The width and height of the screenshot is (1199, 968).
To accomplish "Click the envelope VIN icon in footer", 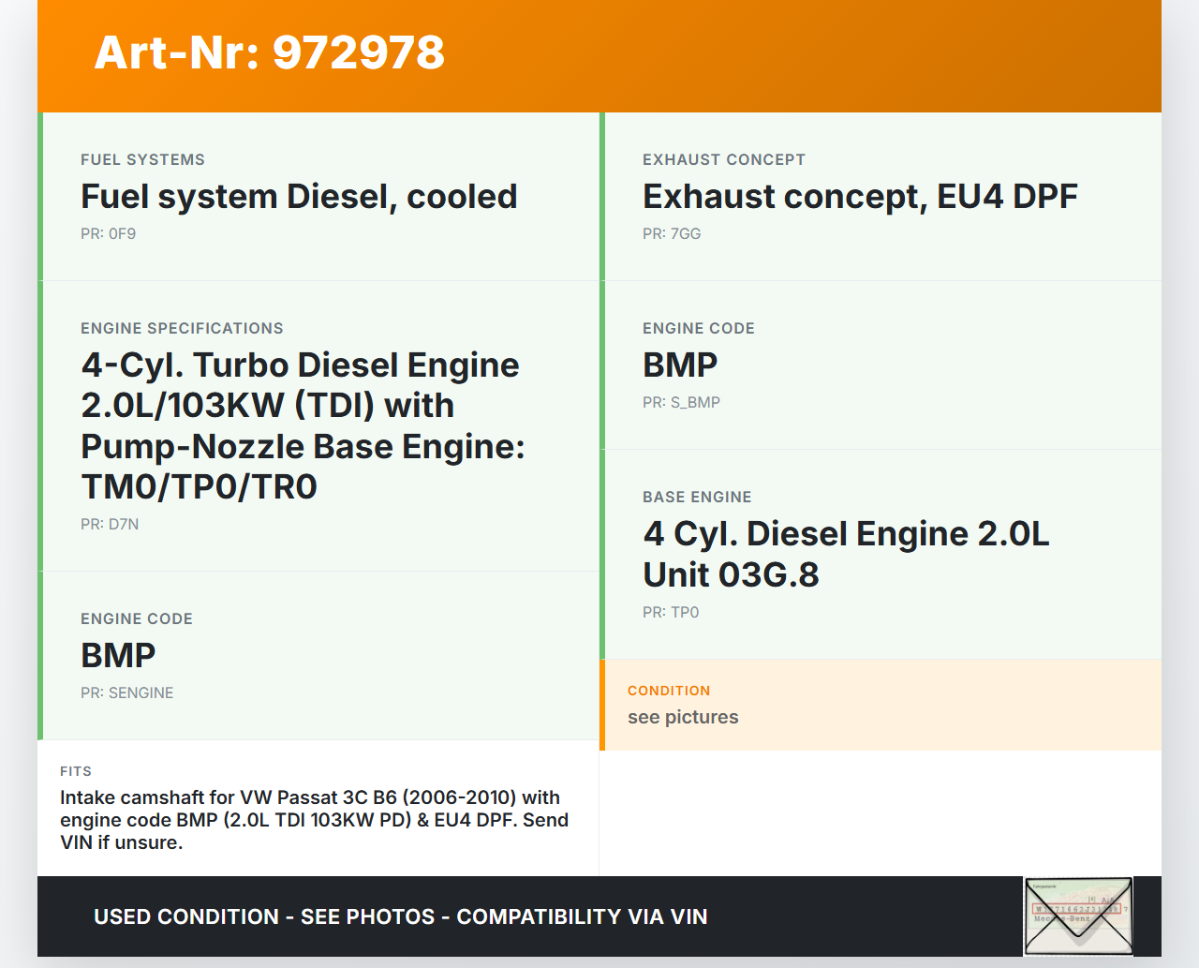I will 1078,916.
